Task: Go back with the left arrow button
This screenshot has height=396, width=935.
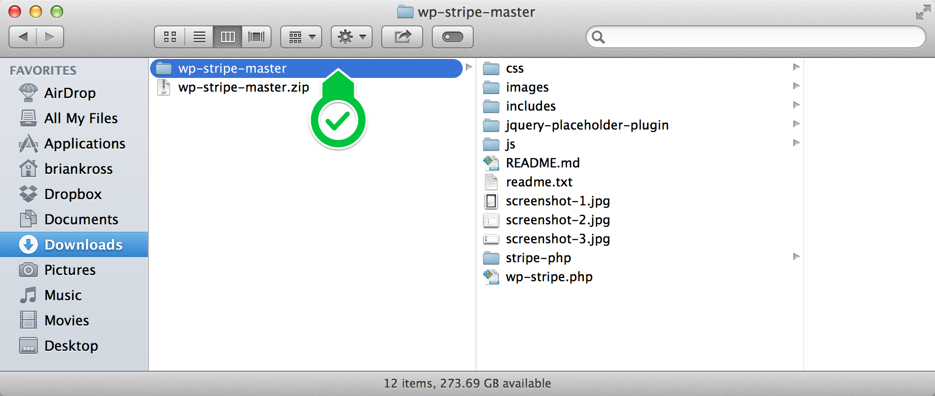Action: 23,37
